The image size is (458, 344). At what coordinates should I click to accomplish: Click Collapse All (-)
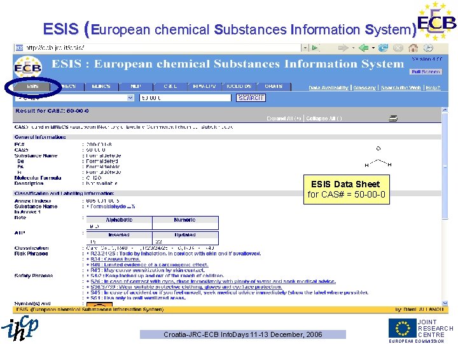(324, 118)
